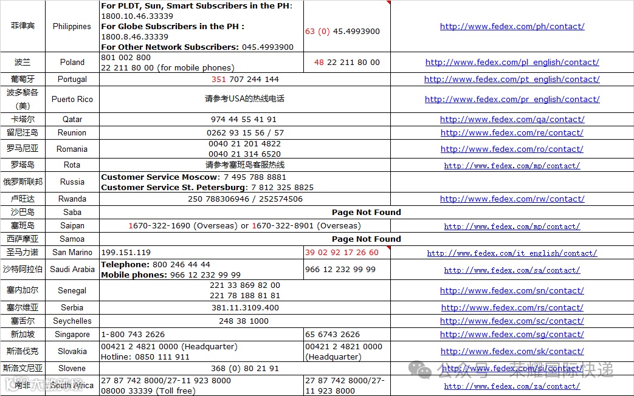Image resolution: width=634 pixels, height=396 pixels.
Task: Select the Puerto Rico cell
Action: tap(72, 99)
